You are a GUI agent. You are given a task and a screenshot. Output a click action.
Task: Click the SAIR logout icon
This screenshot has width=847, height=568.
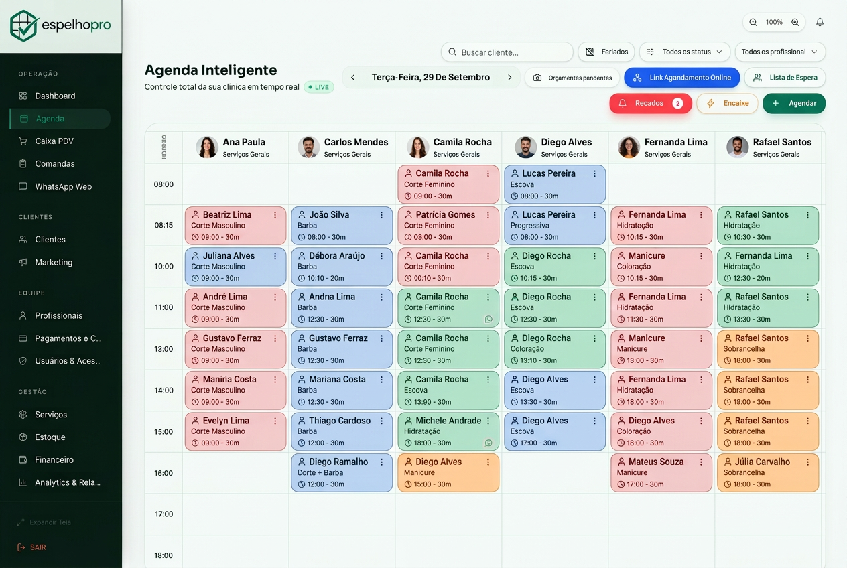(21, 547)
